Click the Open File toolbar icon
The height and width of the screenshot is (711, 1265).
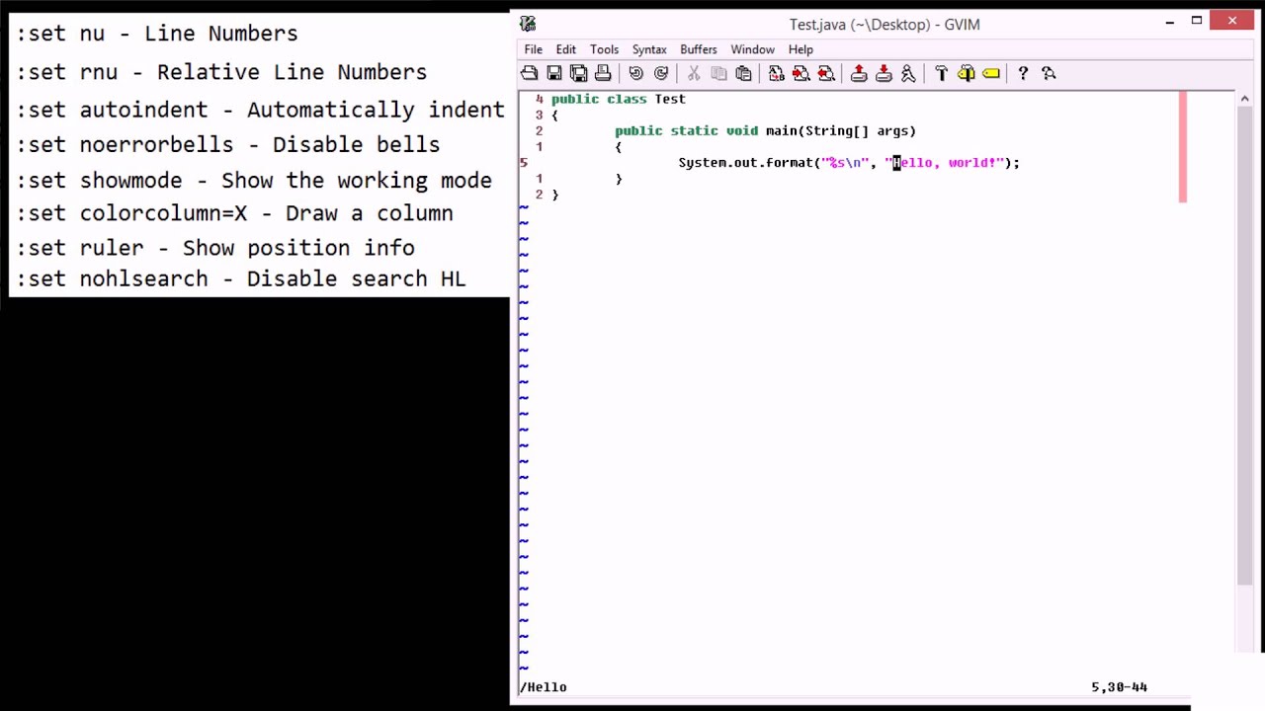(530, 73)
